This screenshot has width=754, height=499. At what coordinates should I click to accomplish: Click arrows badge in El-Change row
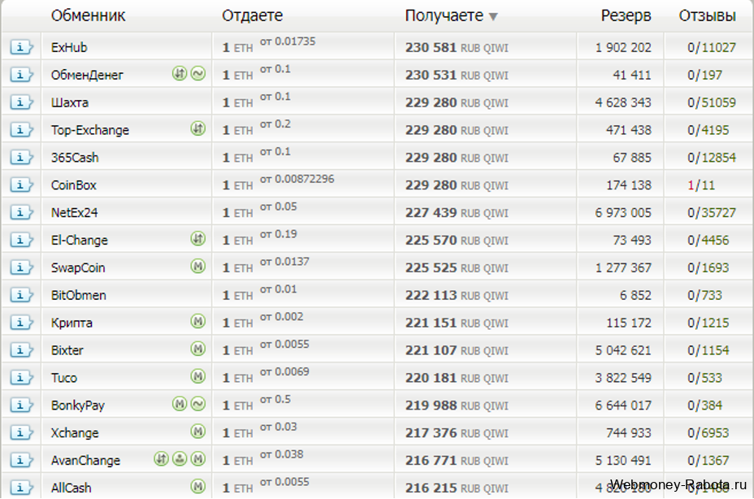pyautogui.click(x=198, y=239)
